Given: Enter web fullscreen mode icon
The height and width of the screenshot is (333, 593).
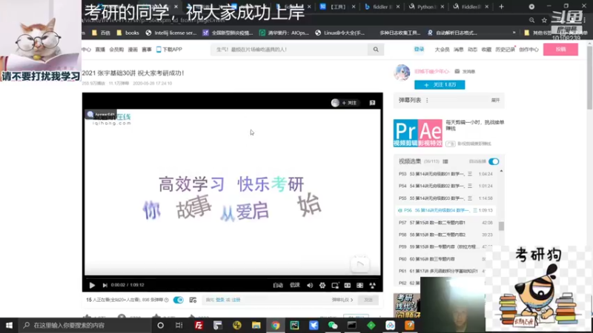Looking at the screenshot, I should pos(360,286).
